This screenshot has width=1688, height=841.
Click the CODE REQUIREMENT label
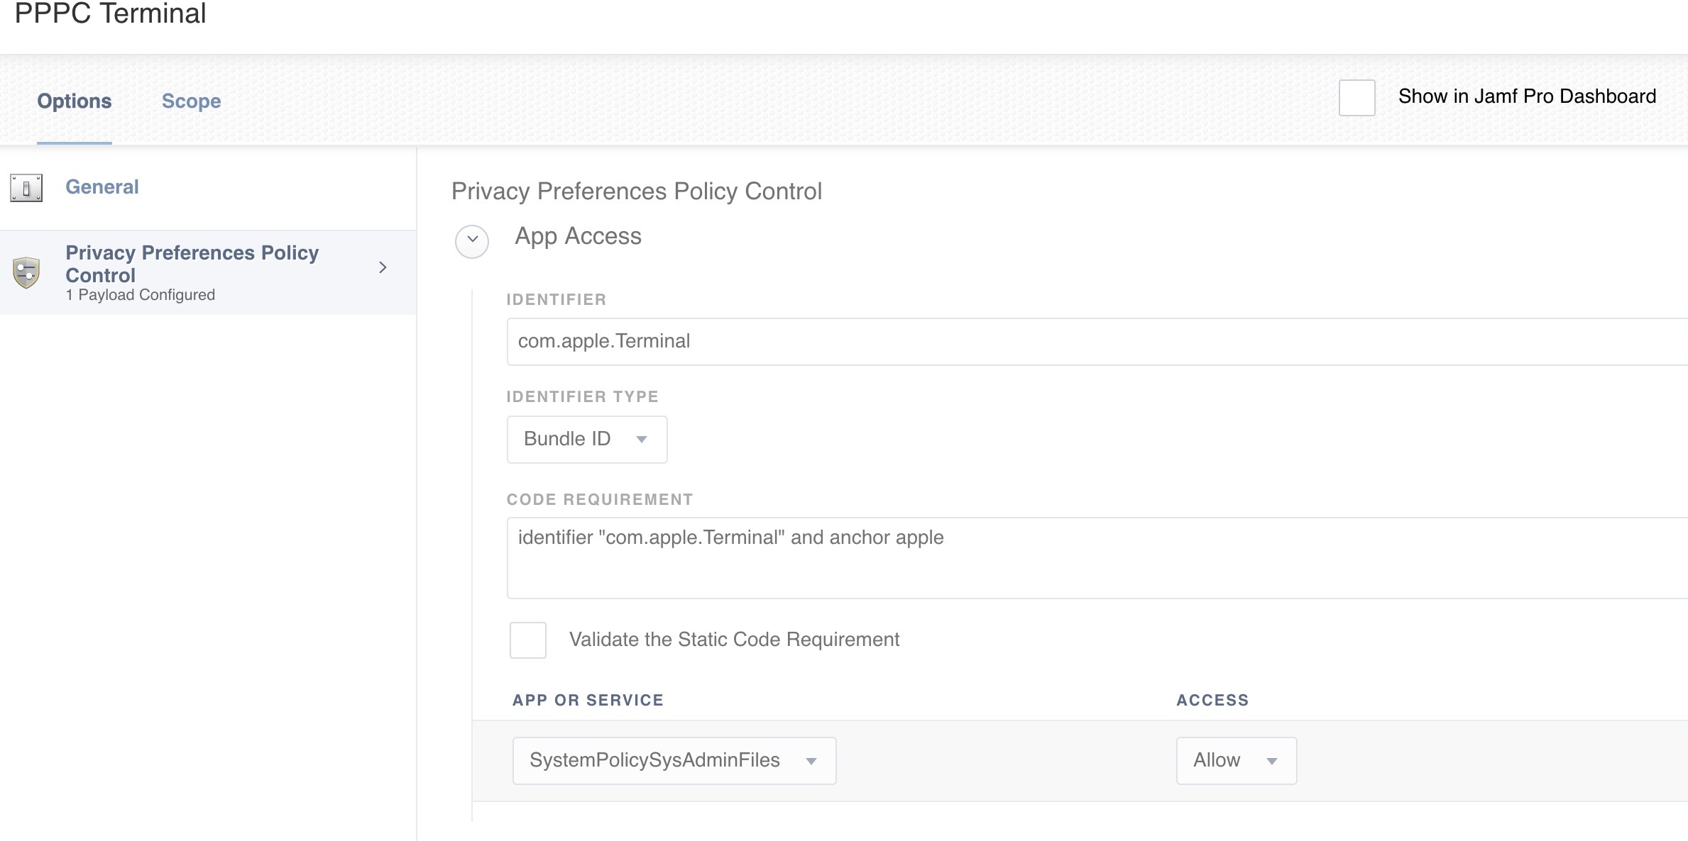(600, 500)
